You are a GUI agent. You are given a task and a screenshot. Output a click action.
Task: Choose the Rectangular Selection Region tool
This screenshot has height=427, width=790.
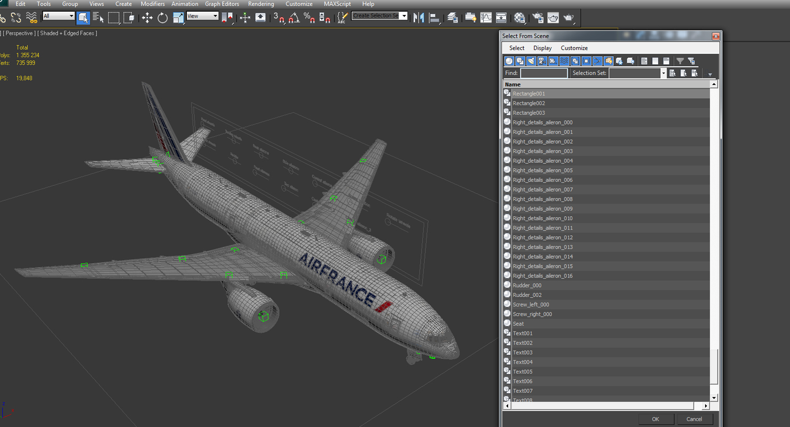coord(113,18)
